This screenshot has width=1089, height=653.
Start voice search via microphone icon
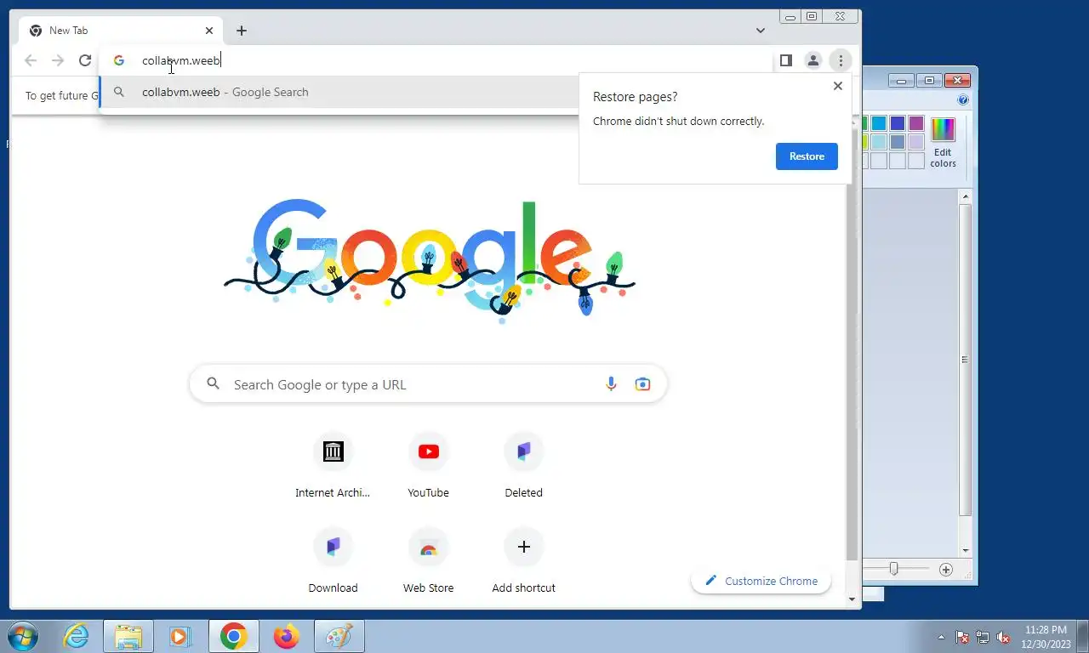[x=611, y=384]
